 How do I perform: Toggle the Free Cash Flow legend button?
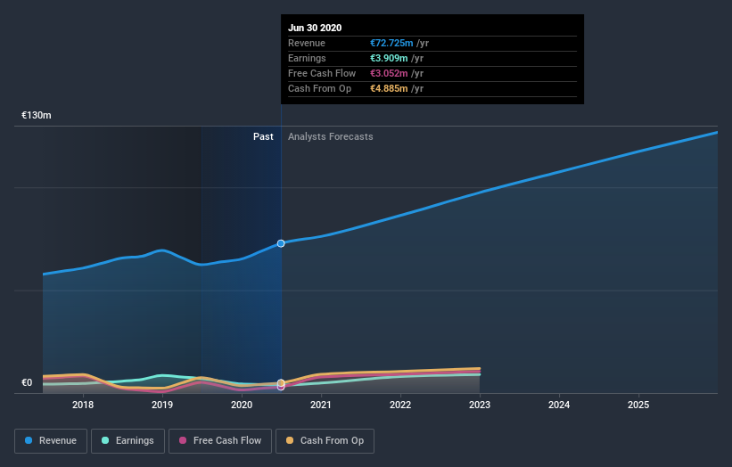[220, 441]
